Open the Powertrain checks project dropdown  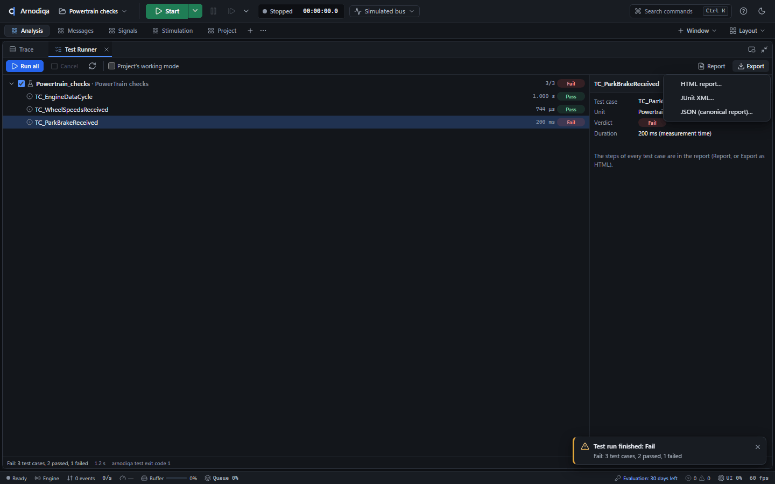coord(93,11)
